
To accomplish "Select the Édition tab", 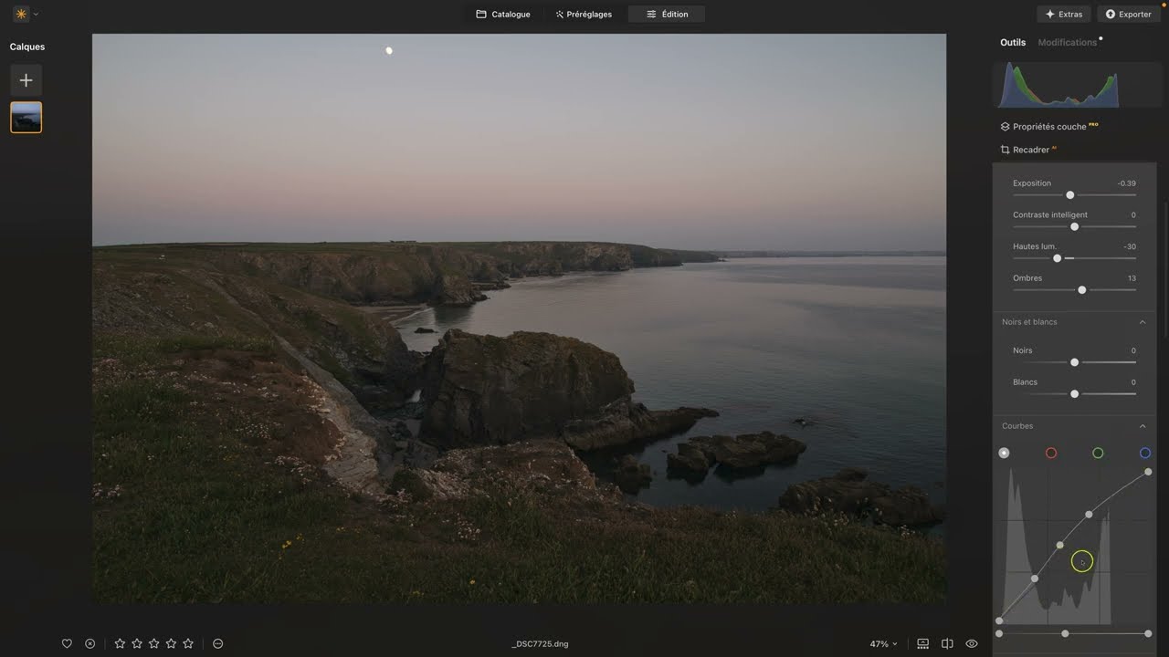I will pos(667,14).
